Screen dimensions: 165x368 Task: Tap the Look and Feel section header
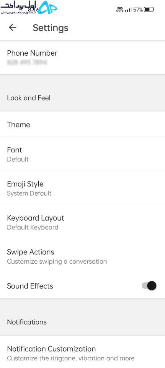click(x=29, y=97)
